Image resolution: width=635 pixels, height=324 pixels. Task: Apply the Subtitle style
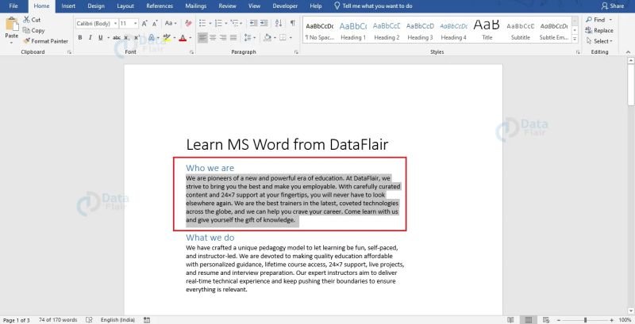521,30
